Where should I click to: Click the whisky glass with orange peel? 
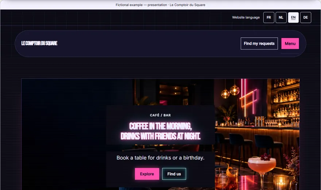tap(226, 177)
